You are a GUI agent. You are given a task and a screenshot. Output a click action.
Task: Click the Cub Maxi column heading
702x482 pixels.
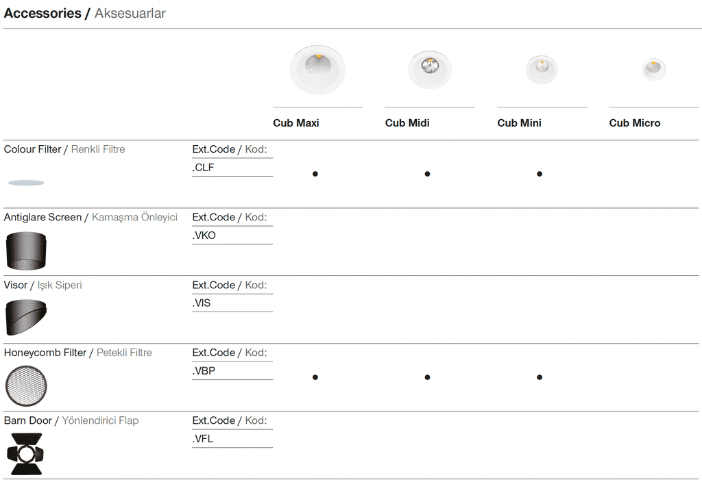click(x=296, y=123)
